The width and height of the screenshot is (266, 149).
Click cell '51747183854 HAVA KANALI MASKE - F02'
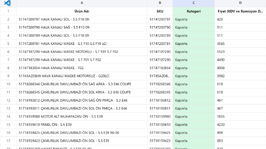(82, 68)
